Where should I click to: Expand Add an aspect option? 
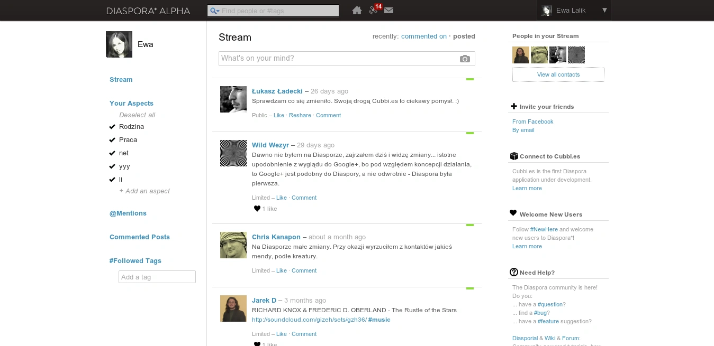pyautogui.click(x=144, y=191)
